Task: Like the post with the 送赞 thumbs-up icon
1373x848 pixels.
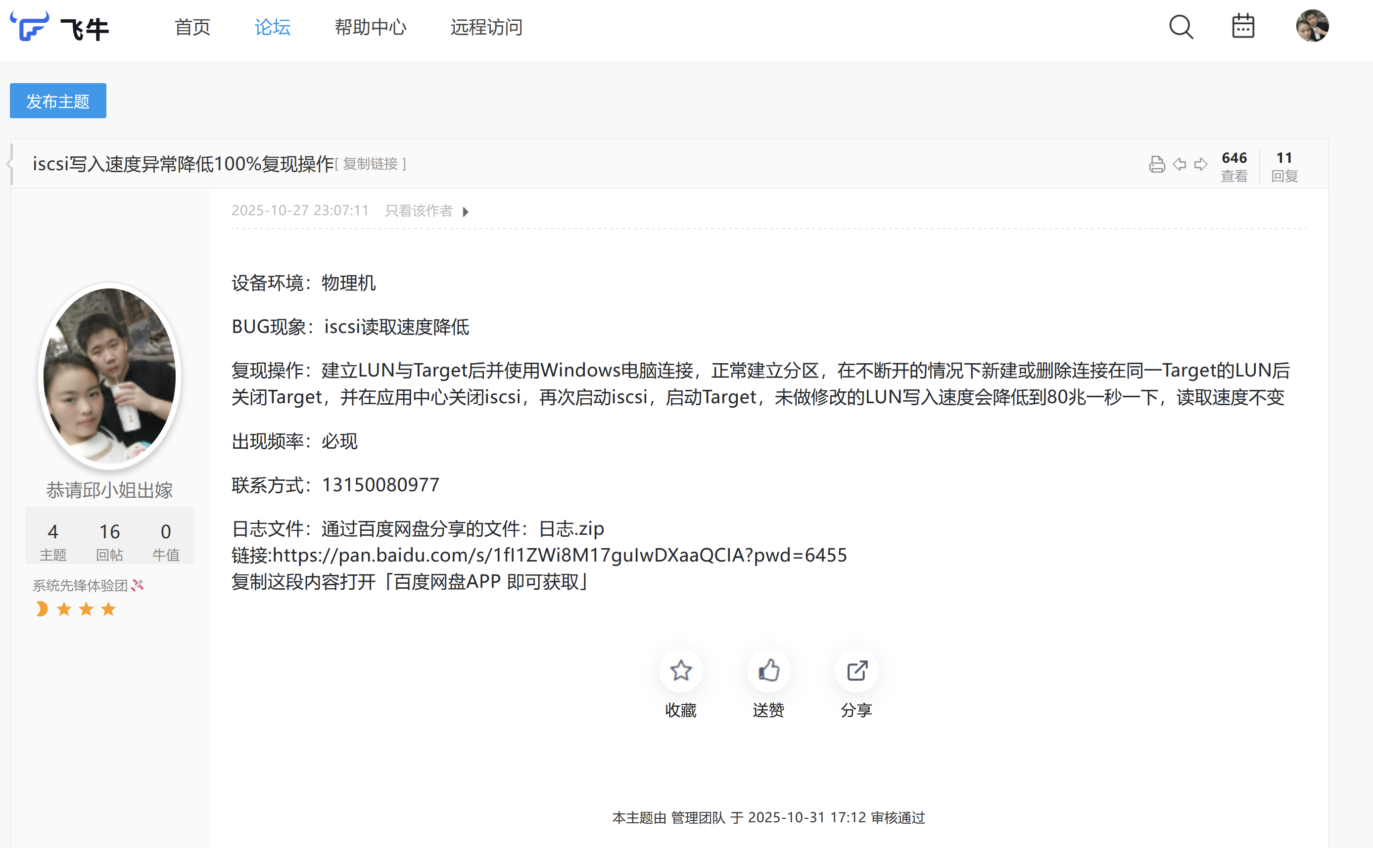Action: point(768,670)
